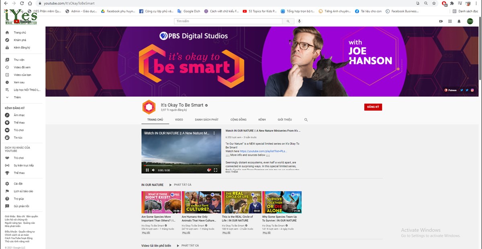Switch to the DANH SÁCH PHÁT tab
Screen dimensions: 482x249
tap(206, 119)
